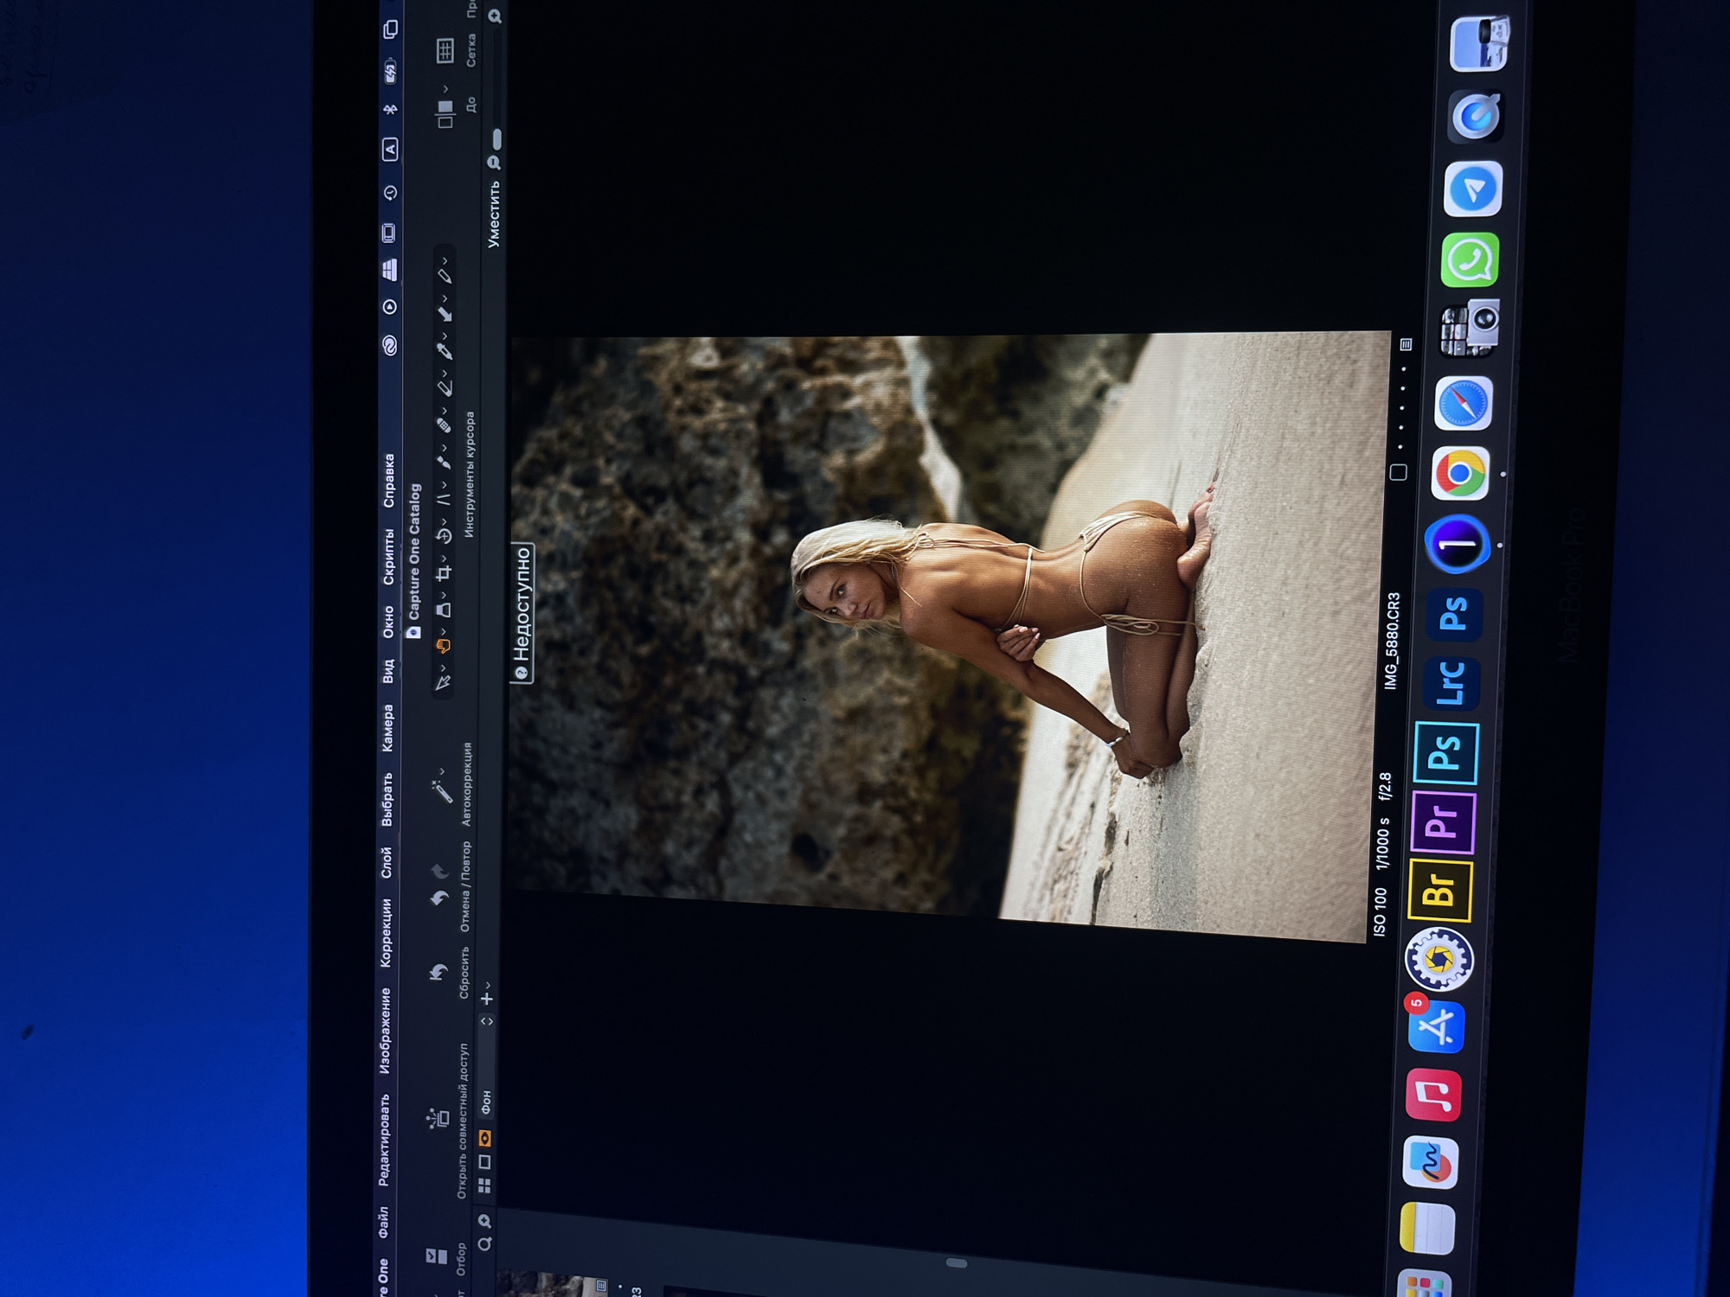
Task: Click the Недоступно label on the photo
Action: [522, 613]
